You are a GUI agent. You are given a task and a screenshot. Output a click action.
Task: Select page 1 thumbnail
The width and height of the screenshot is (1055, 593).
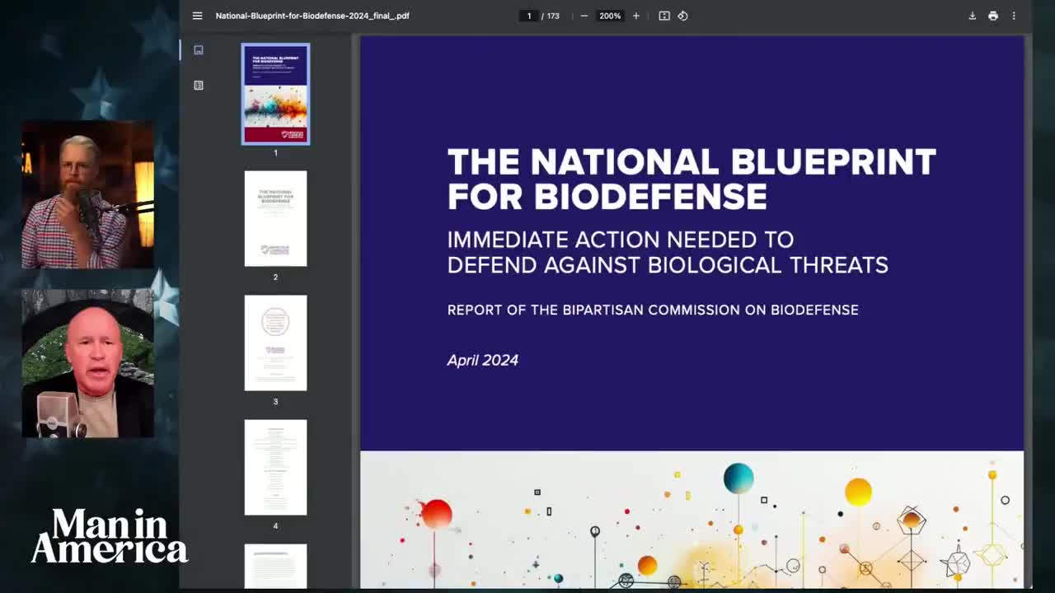tap(275, 94)
